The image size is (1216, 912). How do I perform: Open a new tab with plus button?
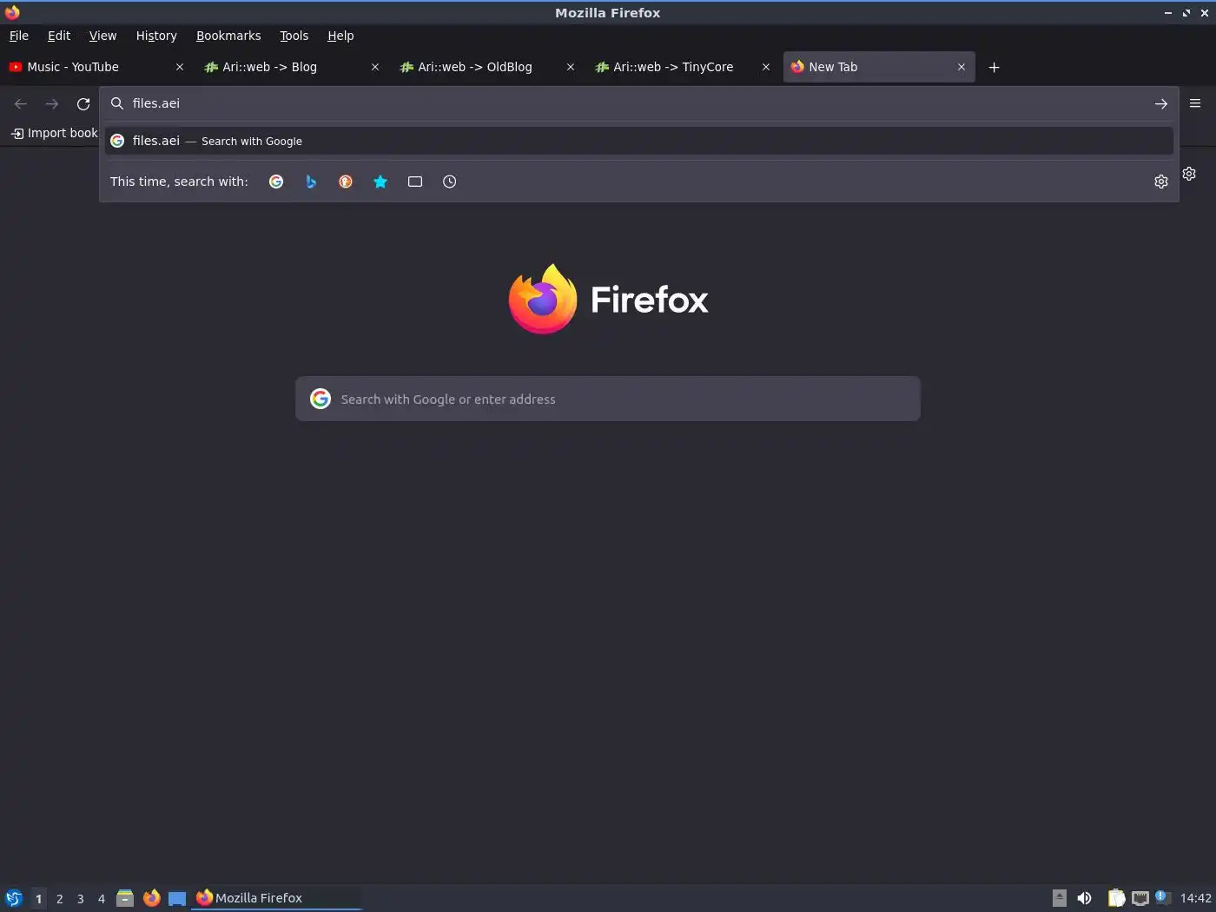pyautogui.click(x=995, y=67)
